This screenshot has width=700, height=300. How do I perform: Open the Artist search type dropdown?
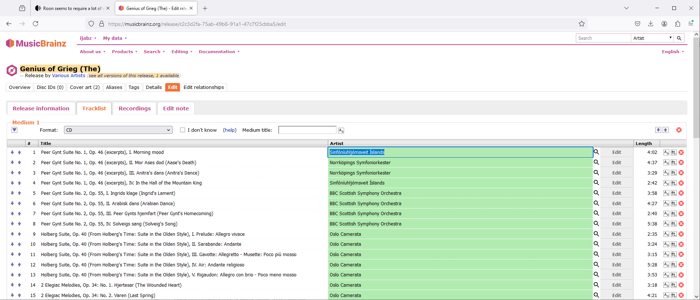point(652,38)
